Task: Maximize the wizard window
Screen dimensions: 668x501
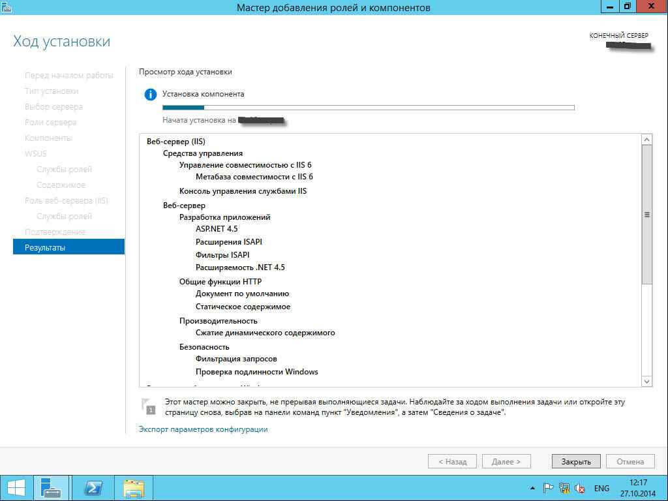Action: click(627, 7)
